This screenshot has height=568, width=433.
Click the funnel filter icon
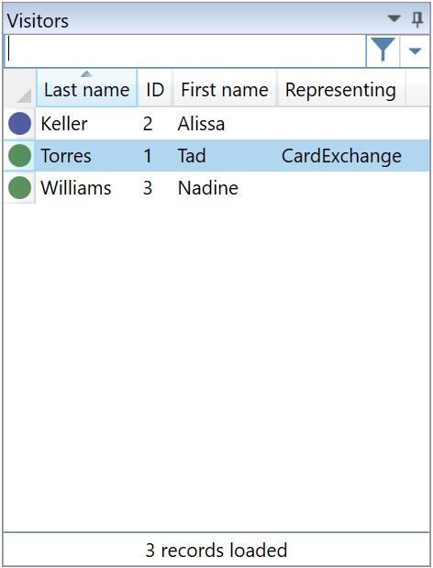[x=383, y=50]
